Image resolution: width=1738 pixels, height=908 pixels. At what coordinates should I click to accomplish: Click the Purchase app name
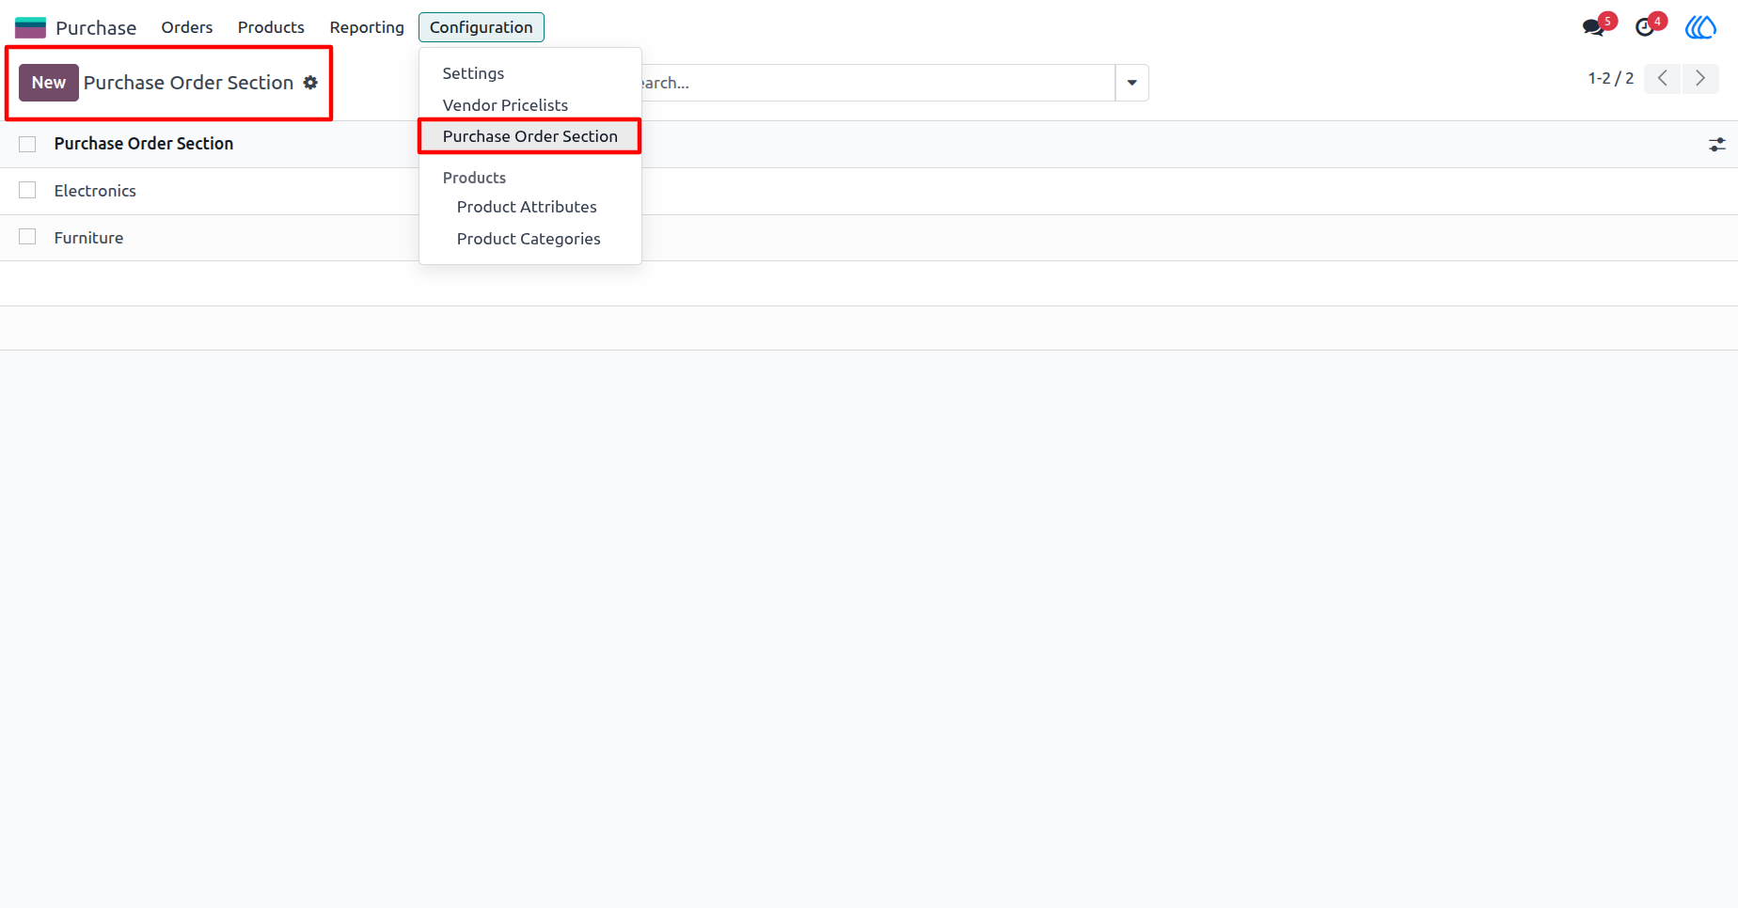coord(96,27)
